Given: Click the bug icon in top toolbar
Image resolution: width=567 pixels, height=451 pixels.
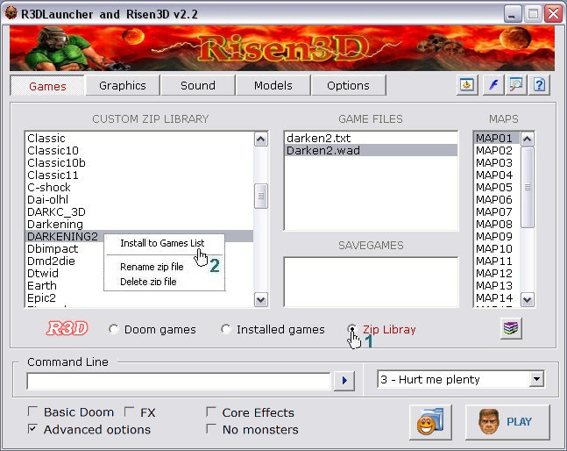Looking at the screenshot, I should (x=467, y=85).
